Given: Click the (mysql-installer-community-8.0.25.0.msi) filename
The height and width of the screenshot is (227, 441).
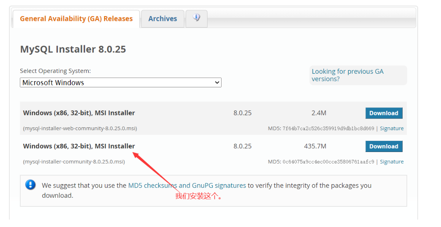Looking at the screenshot, I should (74, 162).
